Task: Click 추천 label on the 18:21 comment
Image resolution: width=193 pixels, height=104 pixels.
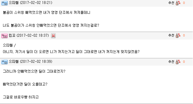Action: click(x=171, y=3)
